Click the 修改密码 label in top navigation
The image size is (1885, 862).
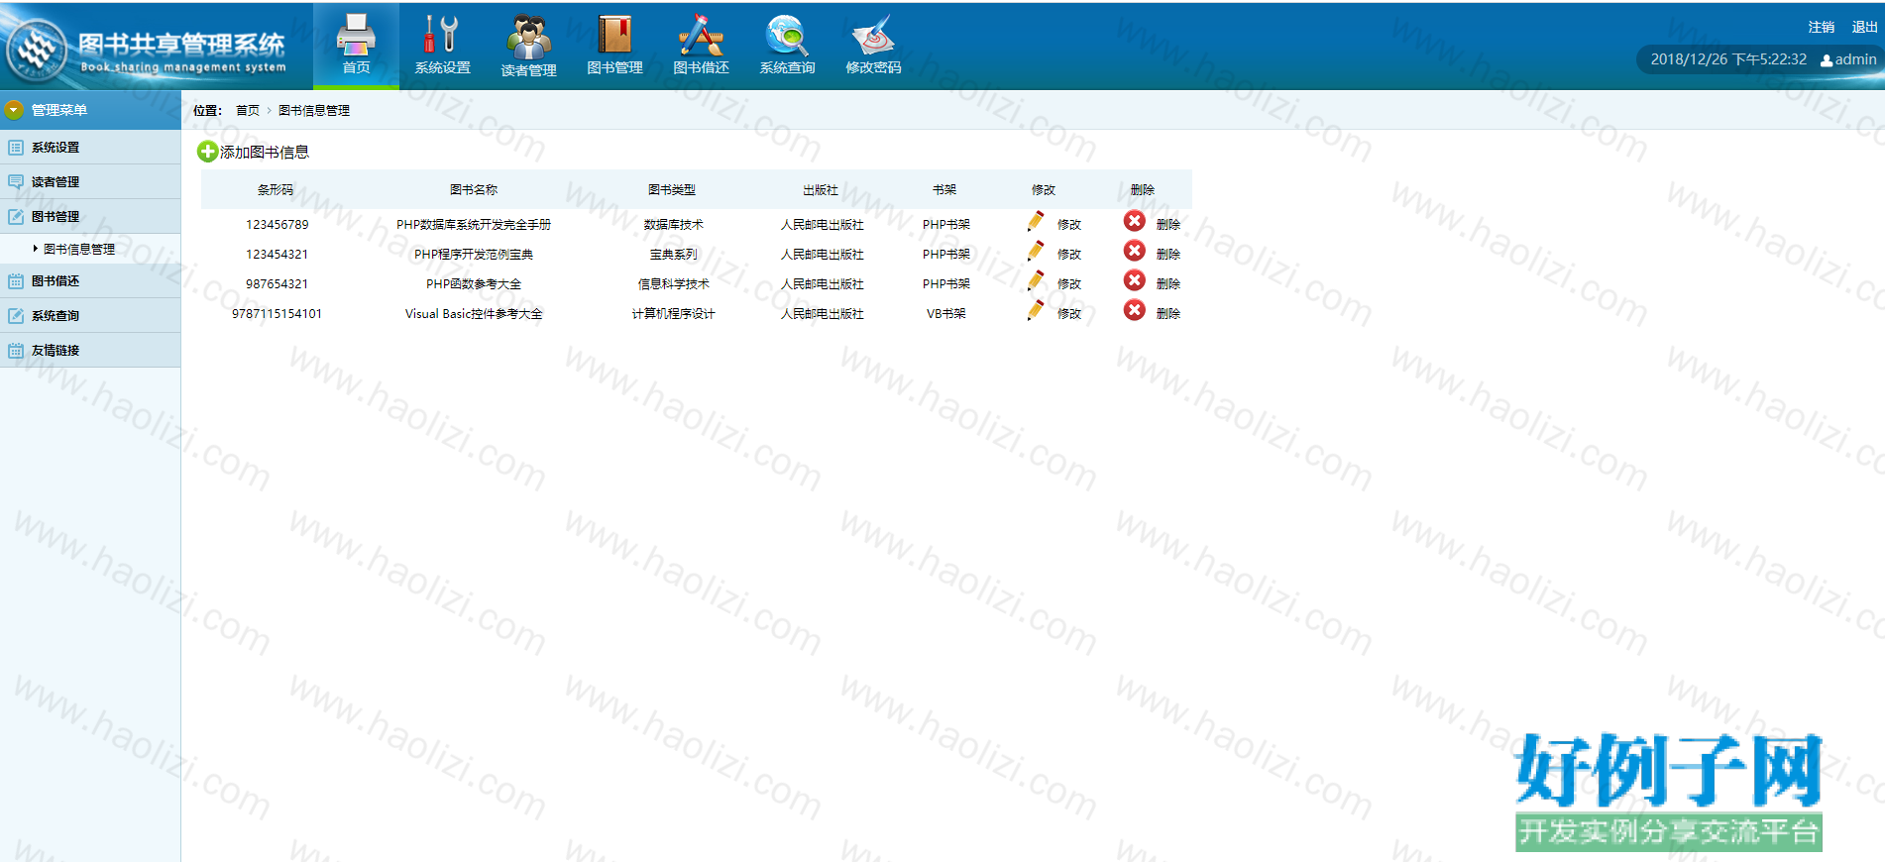tap(873, 67)
